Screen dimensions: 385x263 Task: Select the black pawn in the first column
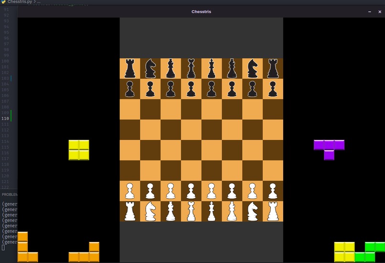pyautogui.click(x=130, y=89)
